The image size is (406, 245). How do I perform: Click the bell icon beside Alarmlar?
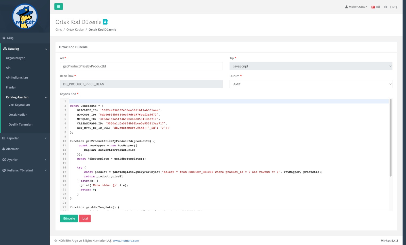(x=4, y=149)
